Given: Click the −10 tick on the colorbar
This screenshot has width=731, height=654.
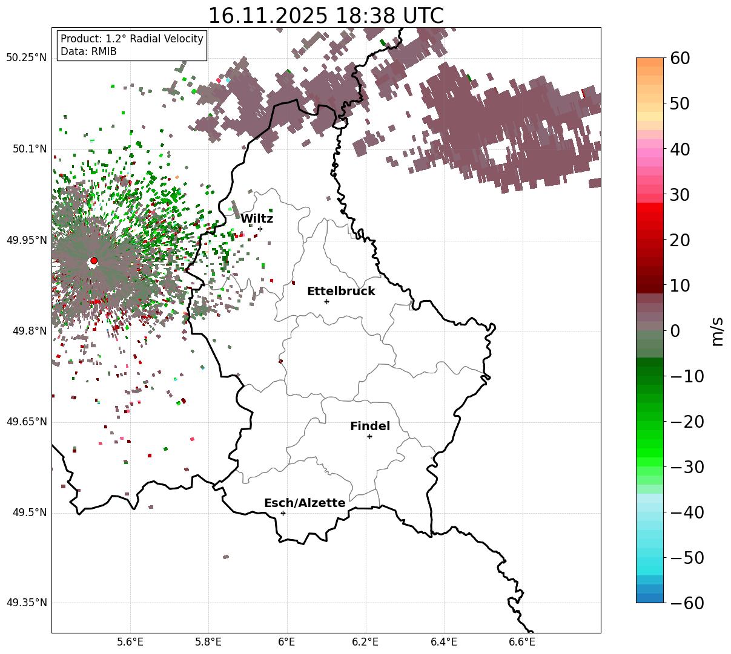Looking at the screenshot, I should click(687, 376).
